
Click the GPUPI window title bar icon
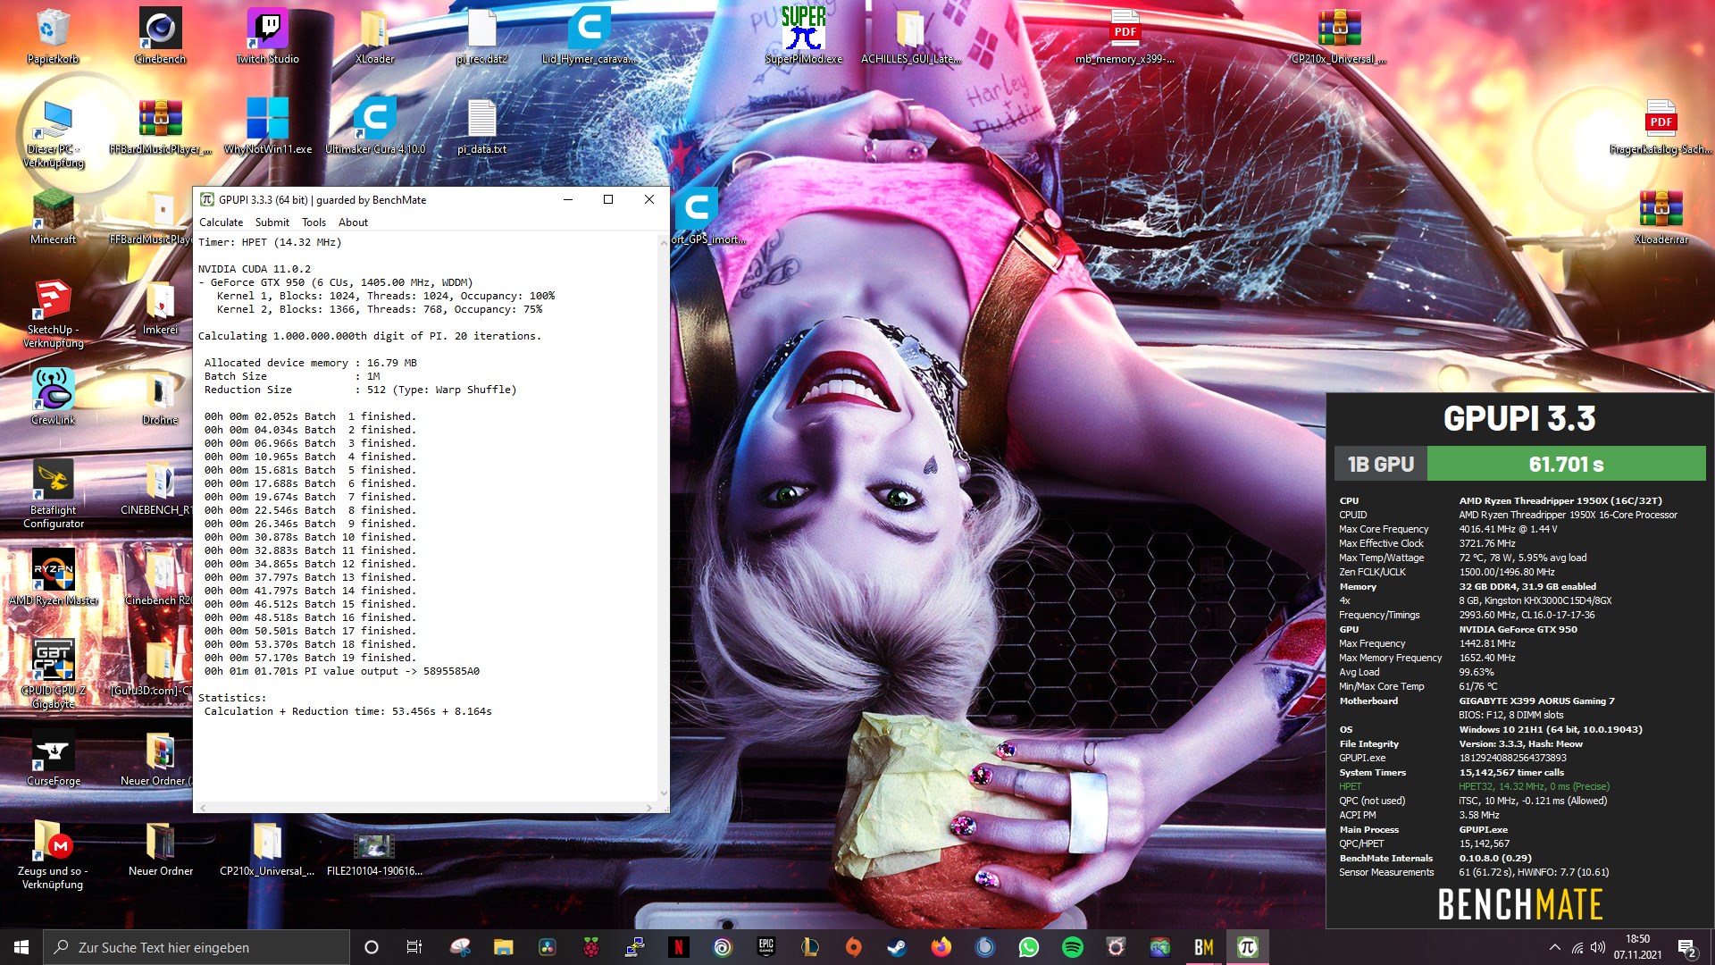point(207,199)
